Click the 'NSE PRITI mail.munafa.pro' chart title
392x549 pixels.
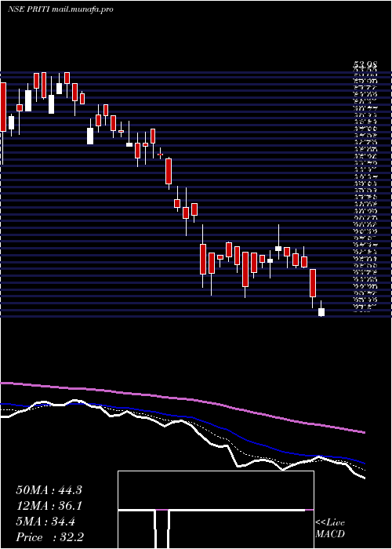[60, 9]
